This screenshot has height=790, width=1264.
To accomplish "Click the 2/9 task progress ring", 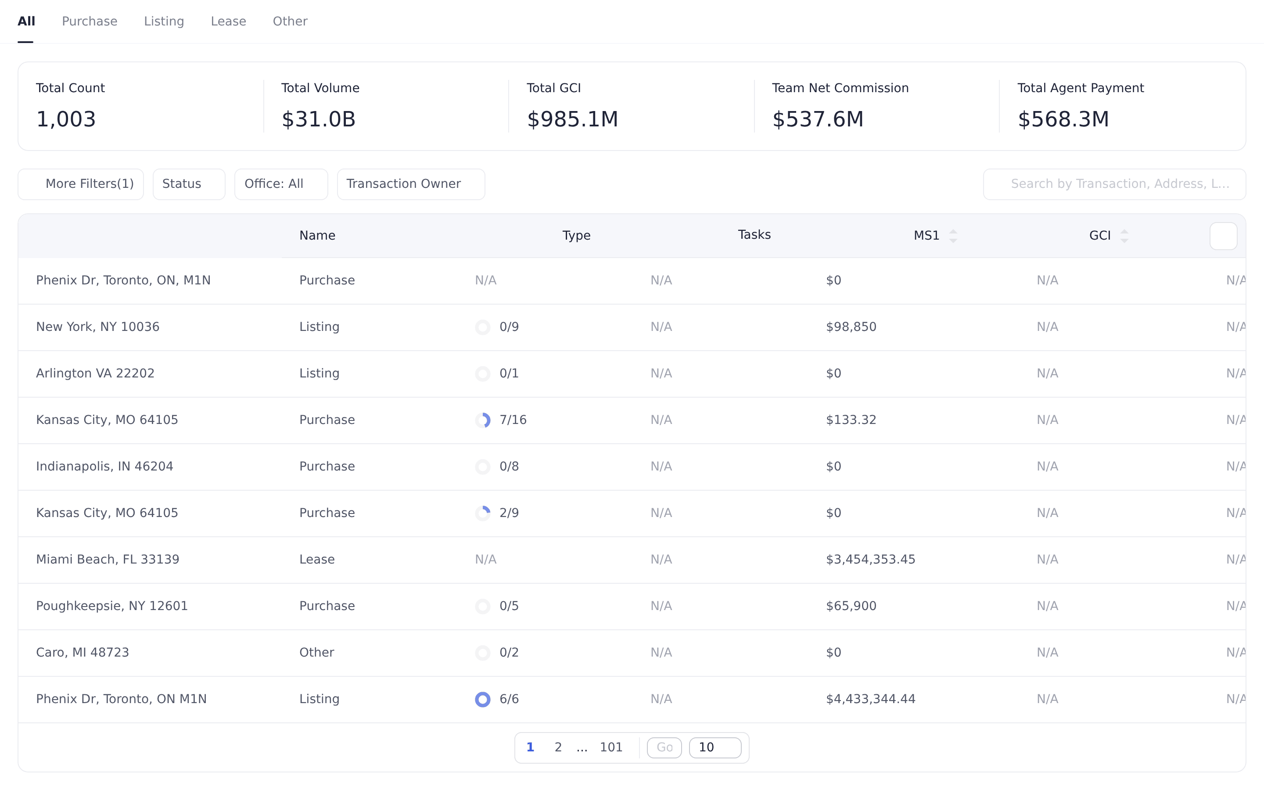I will pos(483,513).
